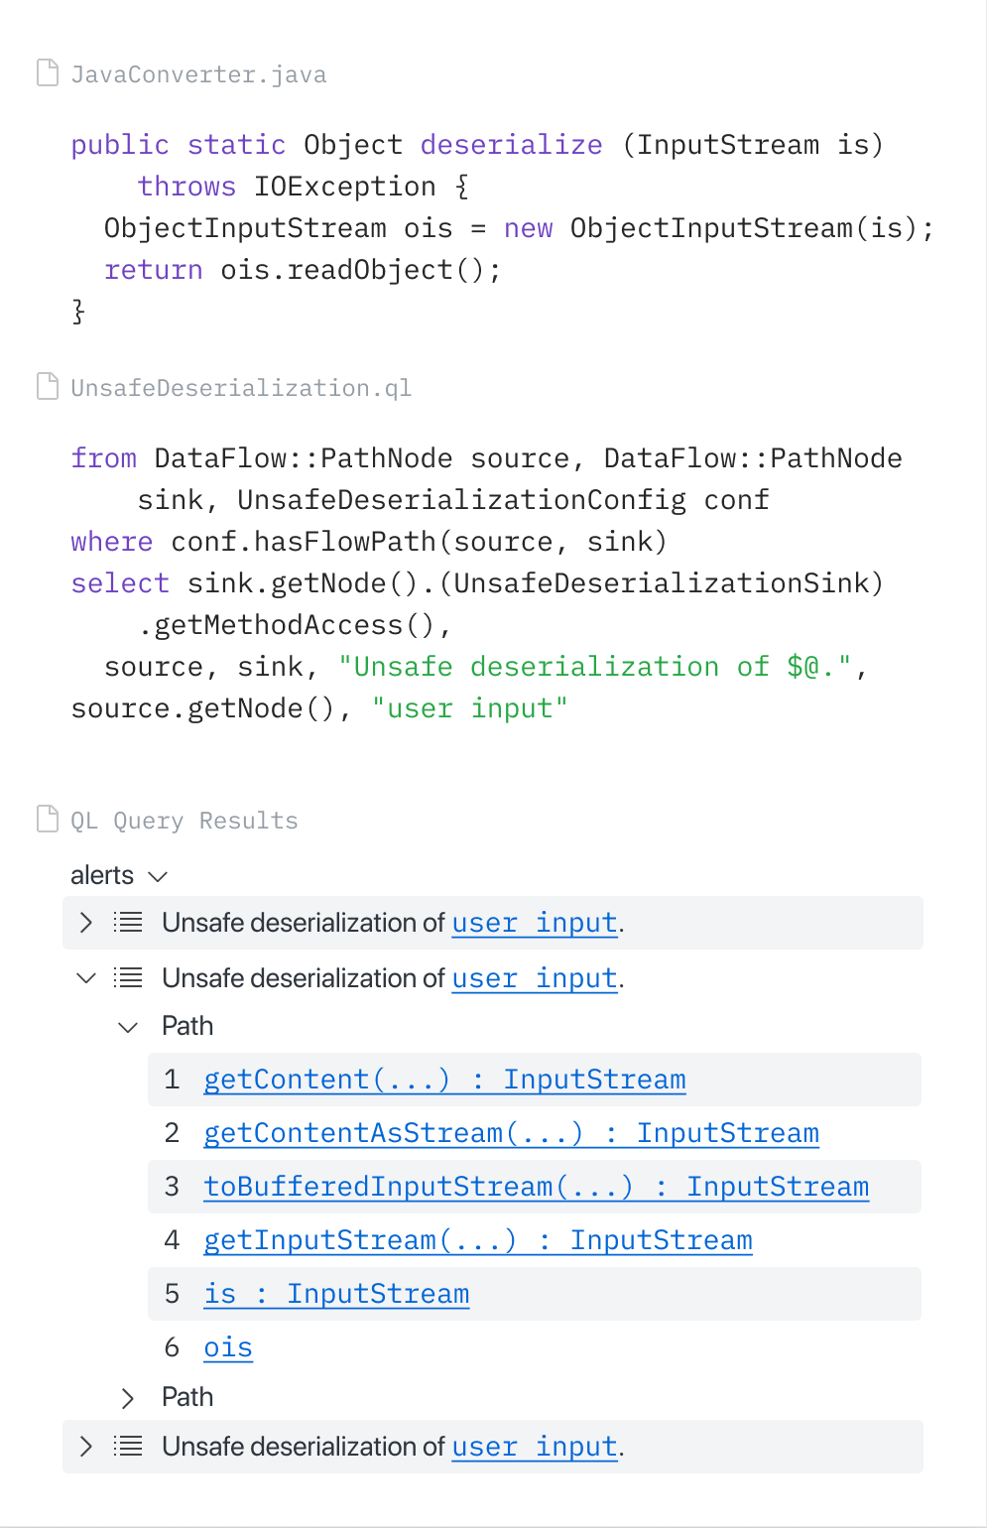Open the user input link in first alert
This screenshot has height=1528, width=987.
click(534, 922)
